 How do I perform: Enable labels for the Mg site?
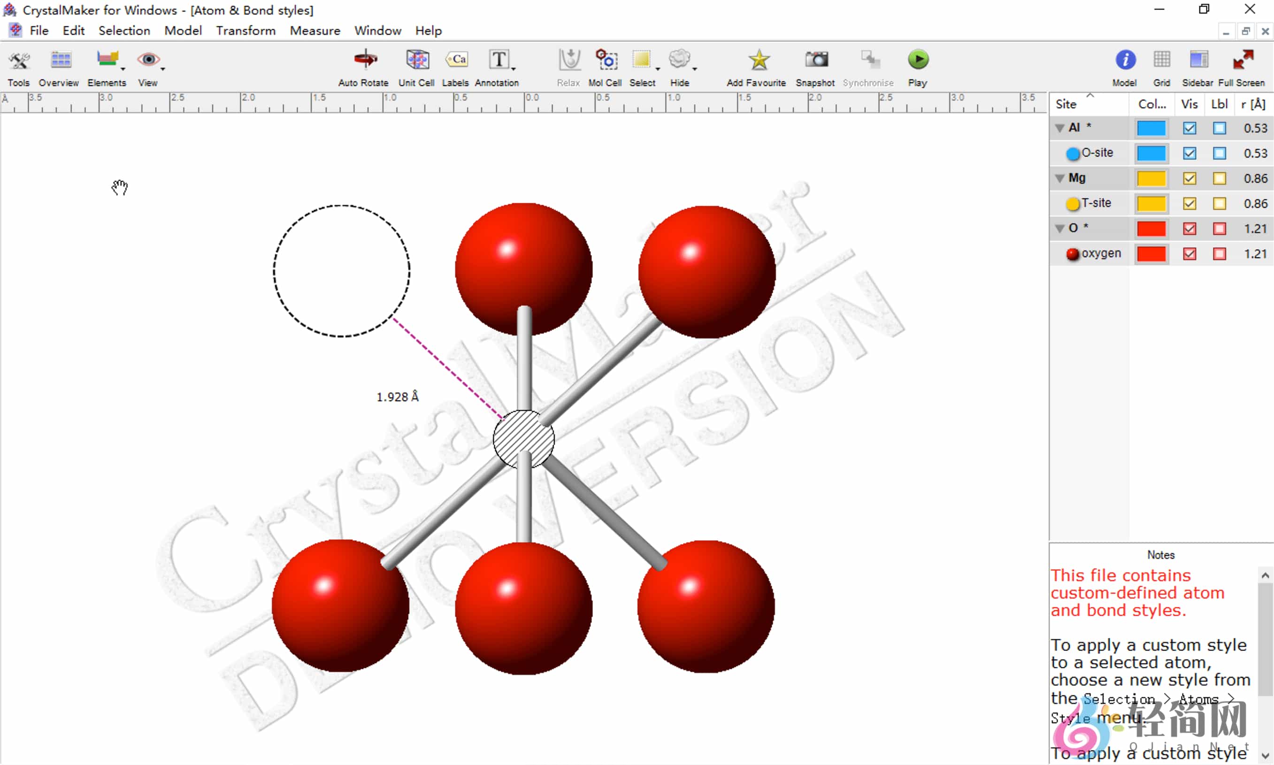[x=1220, y=178]
